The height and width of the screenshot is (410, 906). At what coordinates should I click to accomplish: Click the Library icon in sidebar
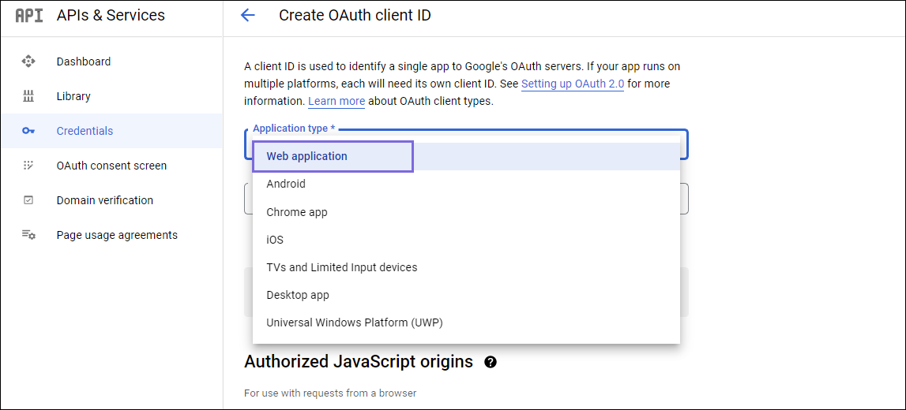[28, 96]
